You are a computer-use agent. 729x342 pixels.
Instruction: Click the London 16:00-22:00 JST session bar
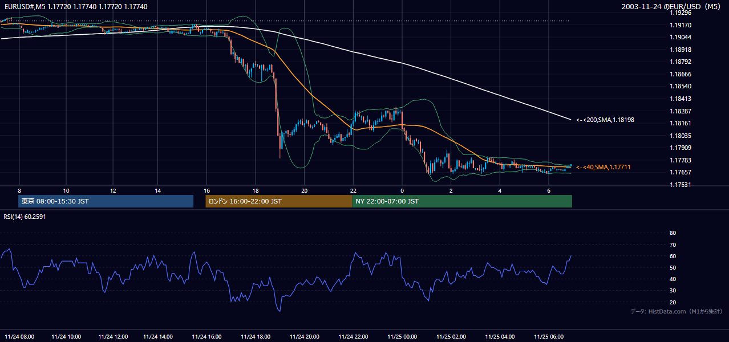[279, 201]
